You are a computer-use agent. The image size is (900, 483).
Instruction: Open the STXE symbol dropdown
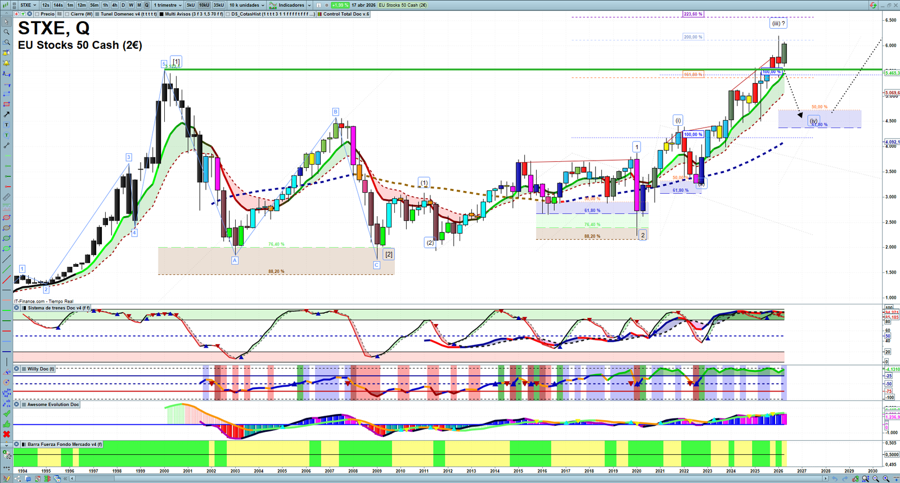tap(28, 5)
